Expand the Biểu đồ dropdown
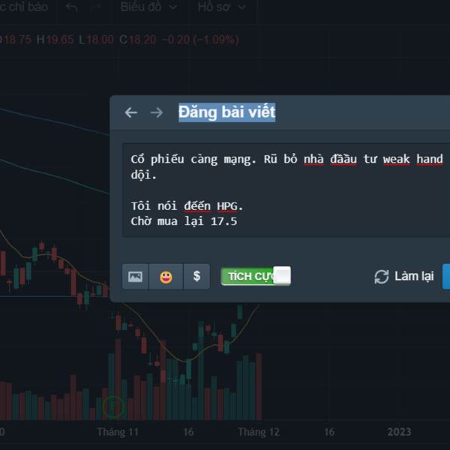 pos(148,7)
